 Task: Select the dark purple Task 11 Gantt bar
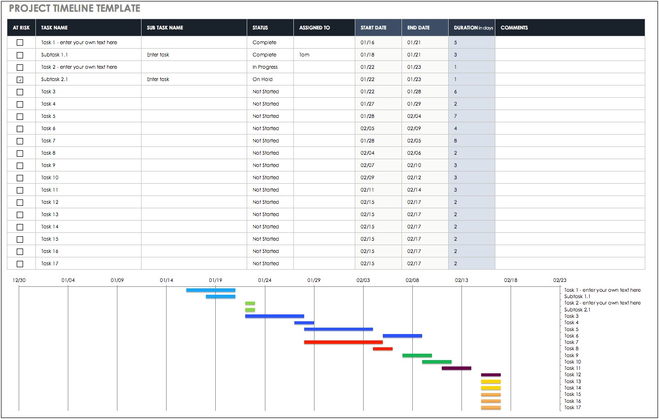[457, 368]
